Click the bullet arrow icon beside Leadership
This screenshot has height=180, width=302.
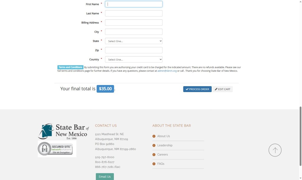[x=154, y=145]
